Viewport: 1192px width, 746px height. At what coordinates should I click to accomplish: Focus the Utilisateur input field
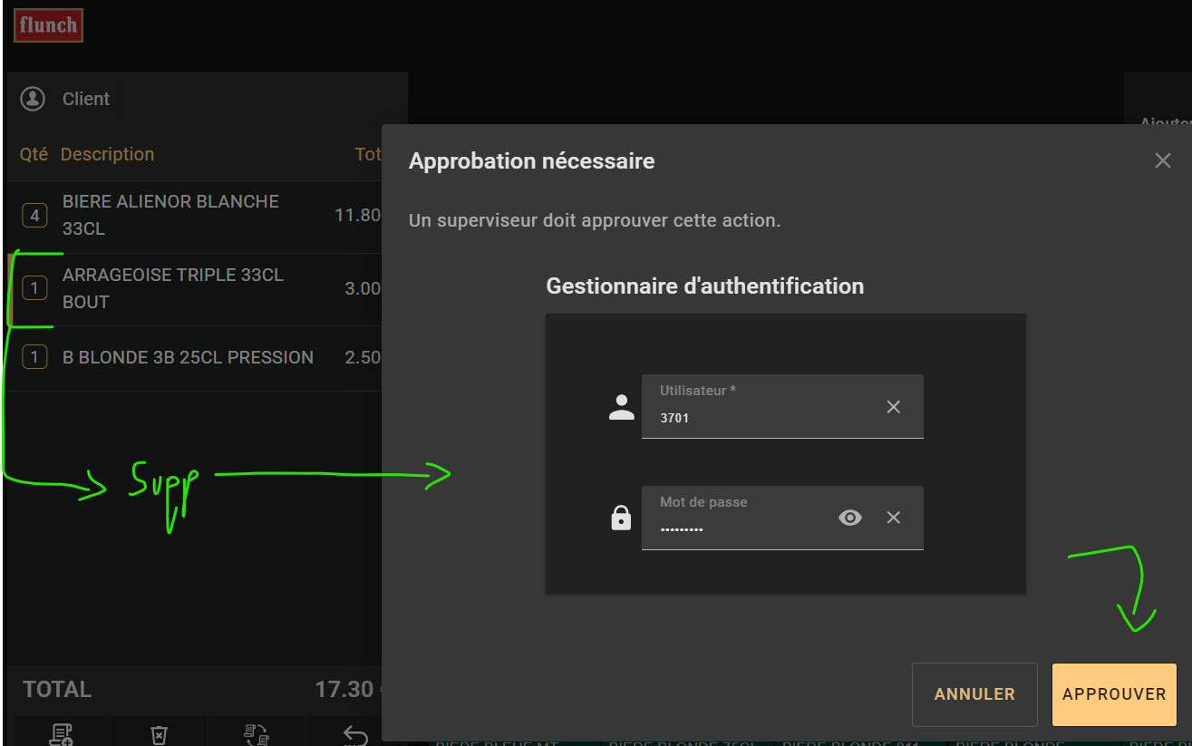pos(757,418)
